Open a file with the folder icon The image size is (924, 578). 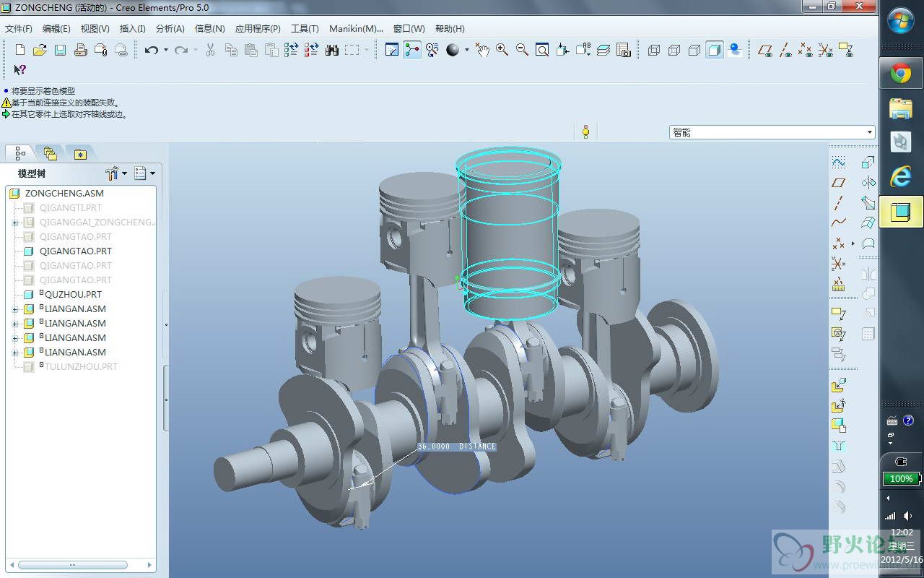[x=40, y=50]
